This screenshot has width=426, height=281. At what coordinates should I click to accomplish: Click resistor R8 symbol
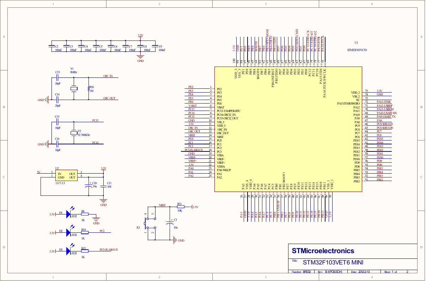coord(85,214)
